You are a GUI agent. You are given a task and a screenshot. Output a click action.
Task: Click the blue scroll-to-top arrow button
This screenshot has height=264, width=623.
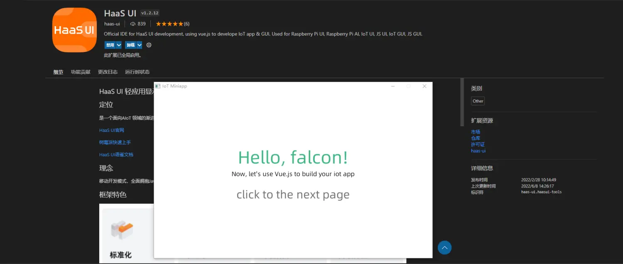point(444,248)
